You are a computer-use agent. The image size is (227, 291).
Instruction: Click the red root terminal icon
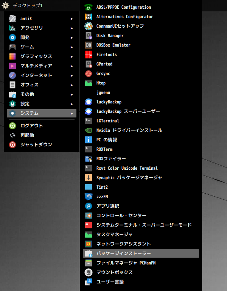click(89, 225)
